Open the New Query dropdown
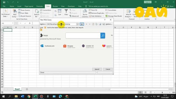 [x=15, y=13]
